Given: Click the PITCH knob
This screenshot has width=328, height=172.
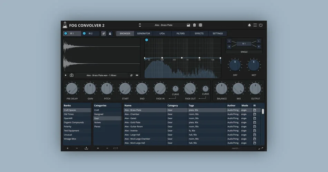Looking at the screenshot, I should click(107, 89).
